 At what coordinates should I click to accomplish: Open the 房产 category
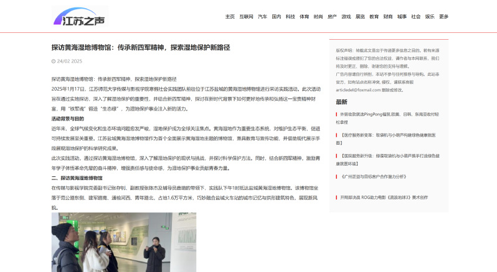332,17
